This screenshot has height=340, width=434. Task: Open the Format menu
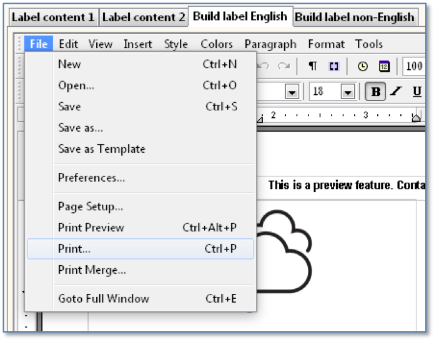click(327, 44)
